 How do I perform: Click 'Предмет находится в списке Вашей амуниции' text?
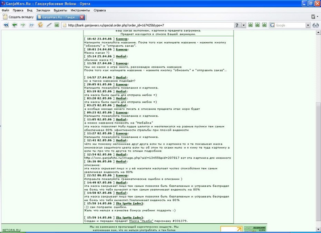click(x=158, y=34)
